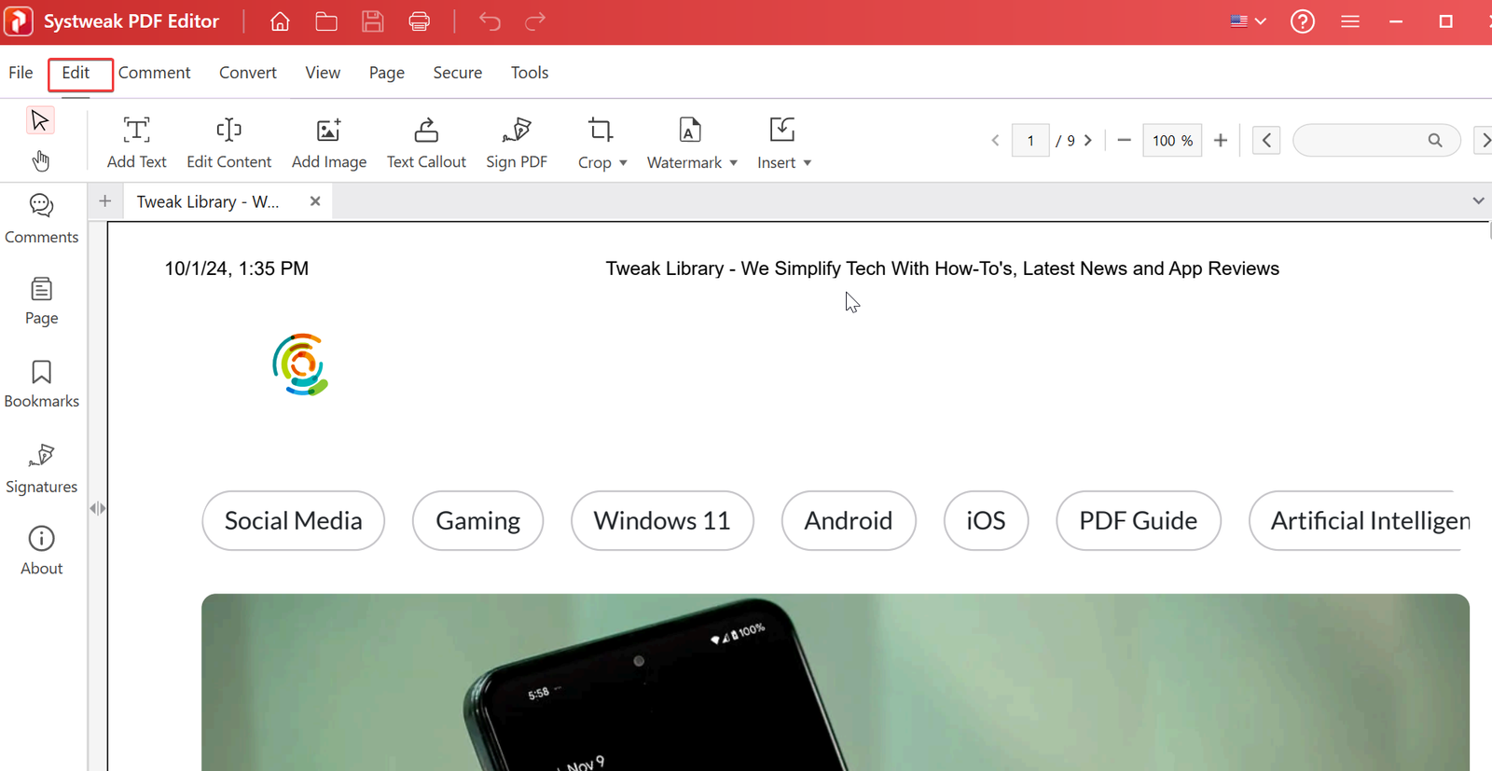Open the File menu
The width and height of the screenshot is (1492, 771).
coord(21,73)
